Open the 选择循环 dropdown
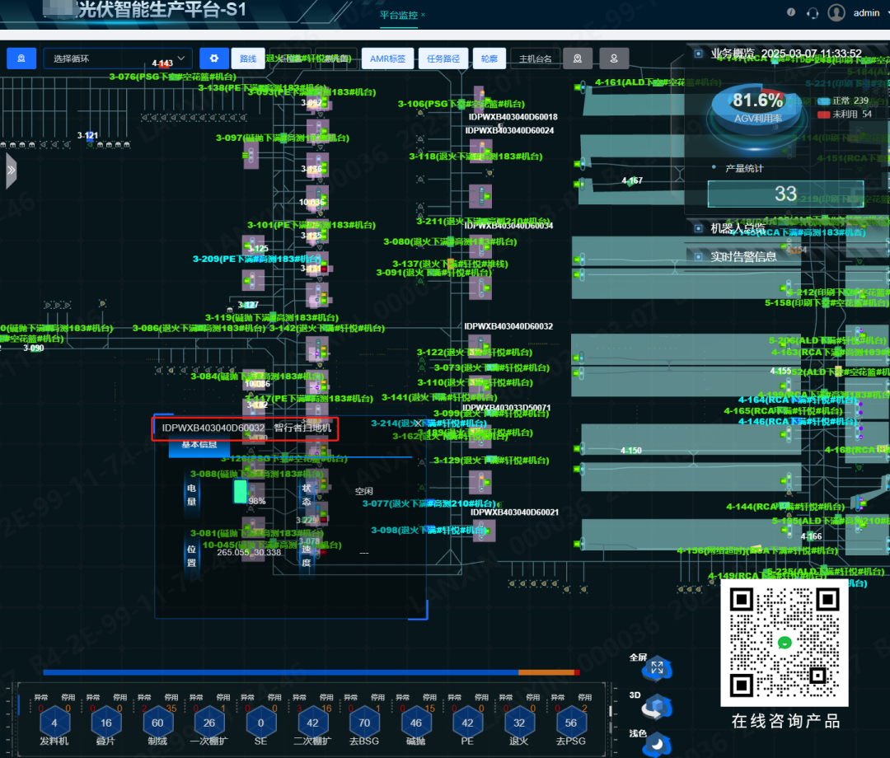The width and height of the screenshot is (890, 758). (117, 58)
